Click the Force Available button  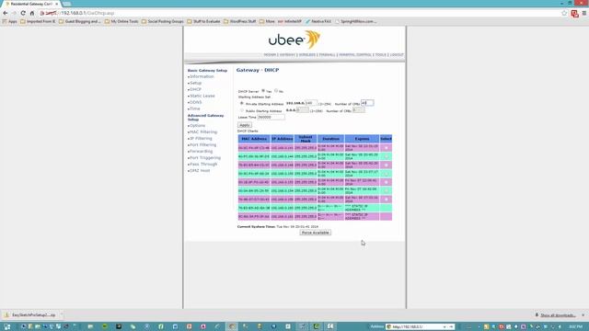(315, 233)
